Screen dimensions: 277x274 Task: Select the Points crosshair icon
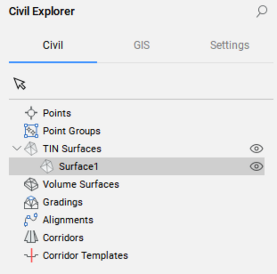[x=31, y=113]
